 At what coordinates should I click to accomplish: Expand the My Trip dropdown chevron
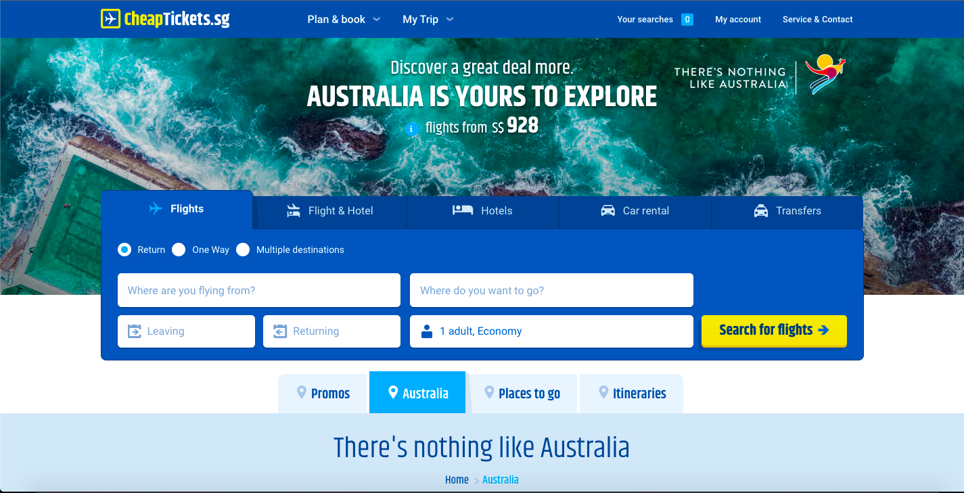tap(450, 20)
